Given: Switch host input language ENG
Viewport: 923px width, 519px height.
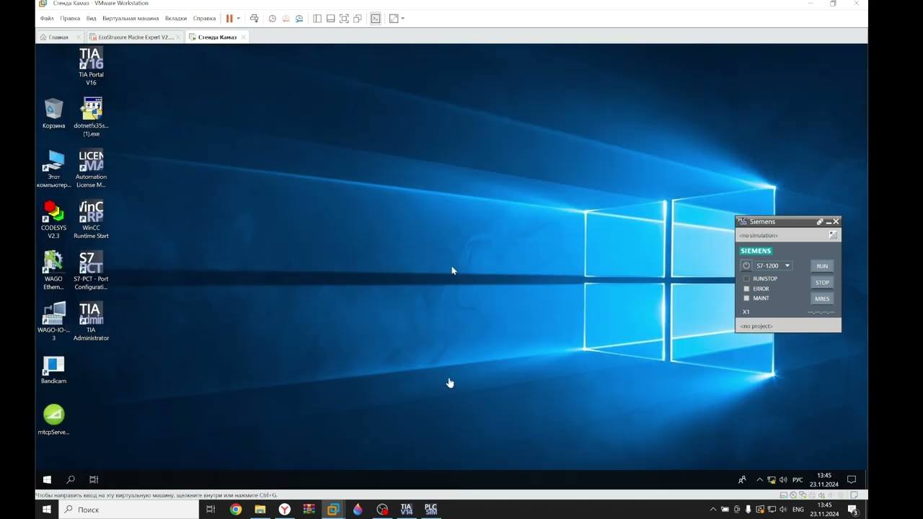Looking at the screenshot, I should [x=798, y=509].
